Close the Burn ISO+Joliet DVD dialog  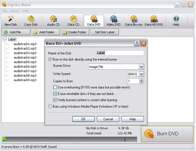(143, 43)
